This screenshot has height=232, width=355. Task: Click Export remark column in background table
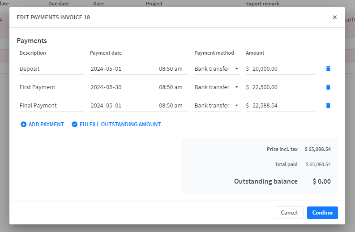click(x=263, y=4)
